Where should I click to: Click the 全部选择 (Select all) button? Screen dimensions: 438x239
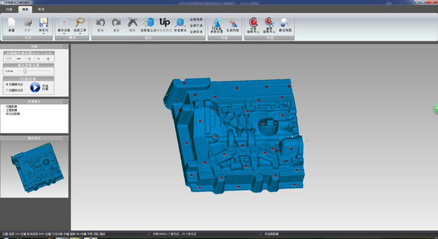pyautogui.click(x=196, y=19)
